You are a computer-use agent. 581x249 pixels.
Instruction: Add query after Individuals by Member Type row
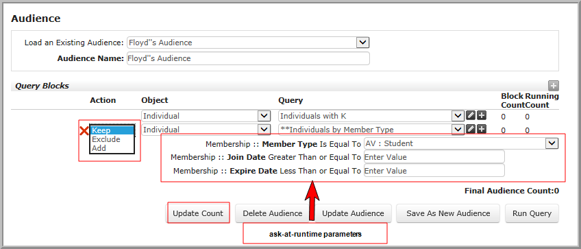click(x=482, y=129)
